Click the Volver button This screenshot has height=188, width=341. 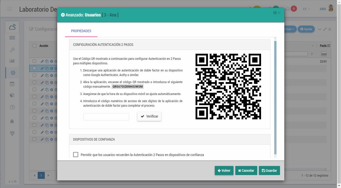click(224, 171)
